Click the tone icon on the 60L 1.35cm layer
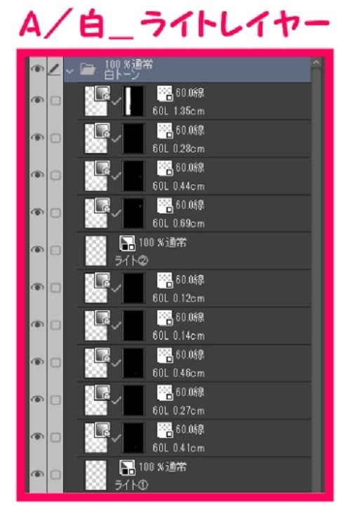351x518 pixels. tap(165, 93)
